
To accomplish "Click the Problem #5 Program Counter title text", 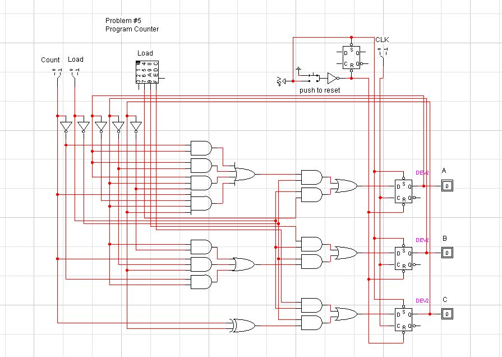I will [x=132, y=25].
